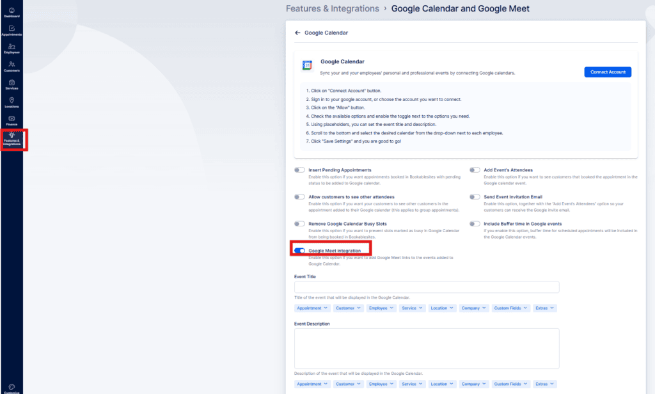Expand Employee dropdown under Event Description
Screen dimensions: 655x394
(x=381, y=384)
